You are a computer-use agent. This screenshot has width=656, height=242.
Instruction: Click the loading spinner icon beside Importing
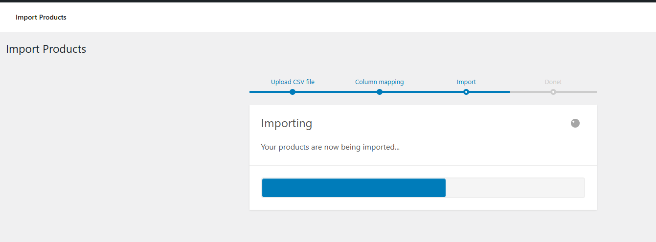point(575,123)
